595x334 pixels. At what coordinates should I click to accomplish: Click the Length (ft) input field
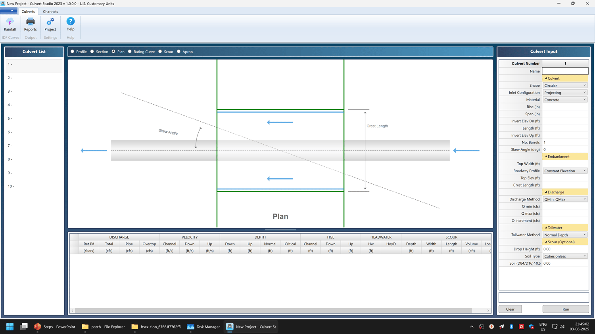tap(565, 128)
